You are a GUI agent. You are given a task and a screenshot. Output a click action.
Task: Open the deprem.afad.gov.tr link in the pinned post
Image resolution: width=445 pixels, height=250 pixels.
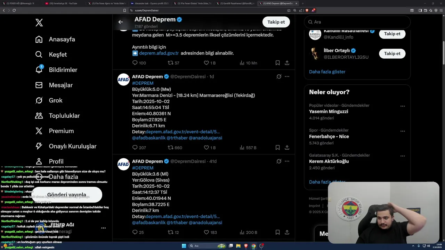[159, 53]
